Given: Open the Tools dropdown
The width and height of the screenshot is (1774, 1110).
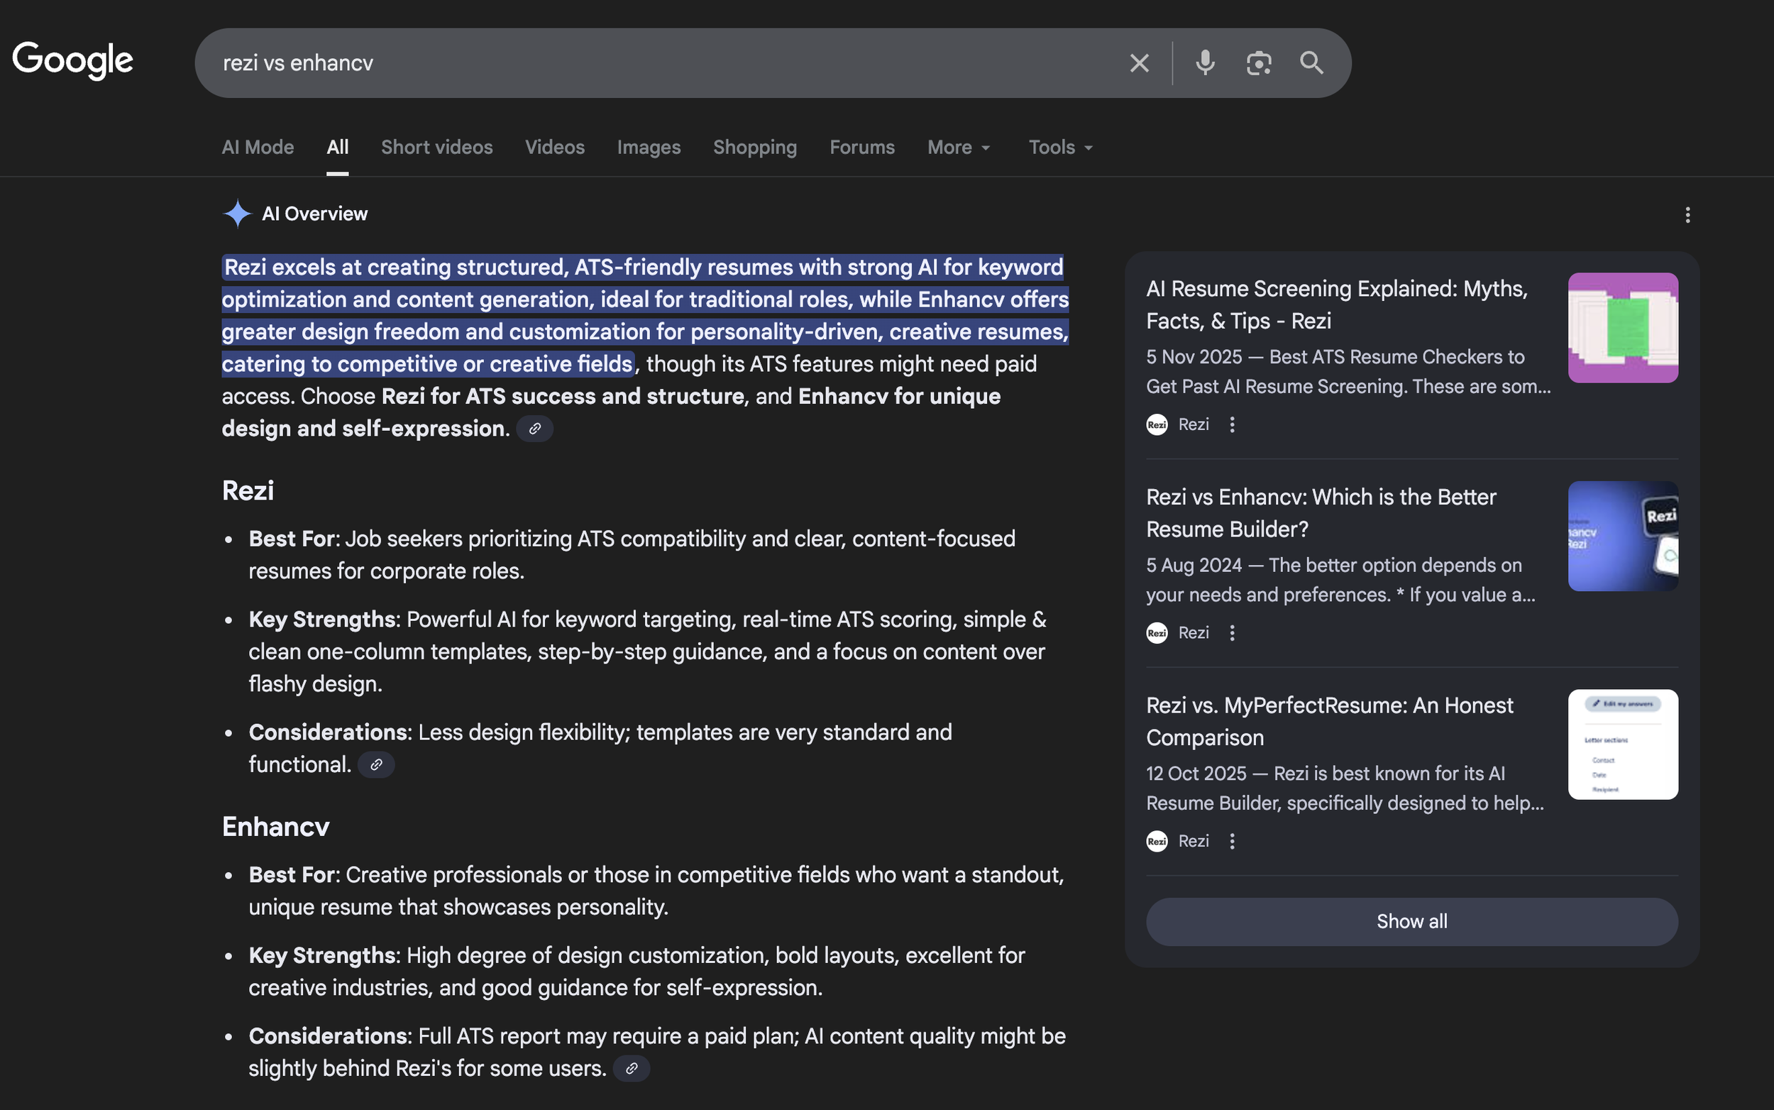Looking at the screenshot, I should pos(1060,148).
